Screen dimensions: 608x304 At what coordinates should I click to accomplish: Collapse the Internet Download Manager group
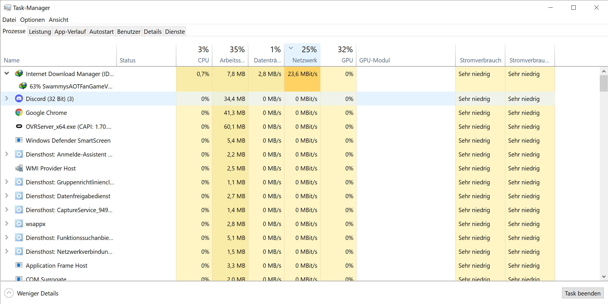tap(7, 73)
